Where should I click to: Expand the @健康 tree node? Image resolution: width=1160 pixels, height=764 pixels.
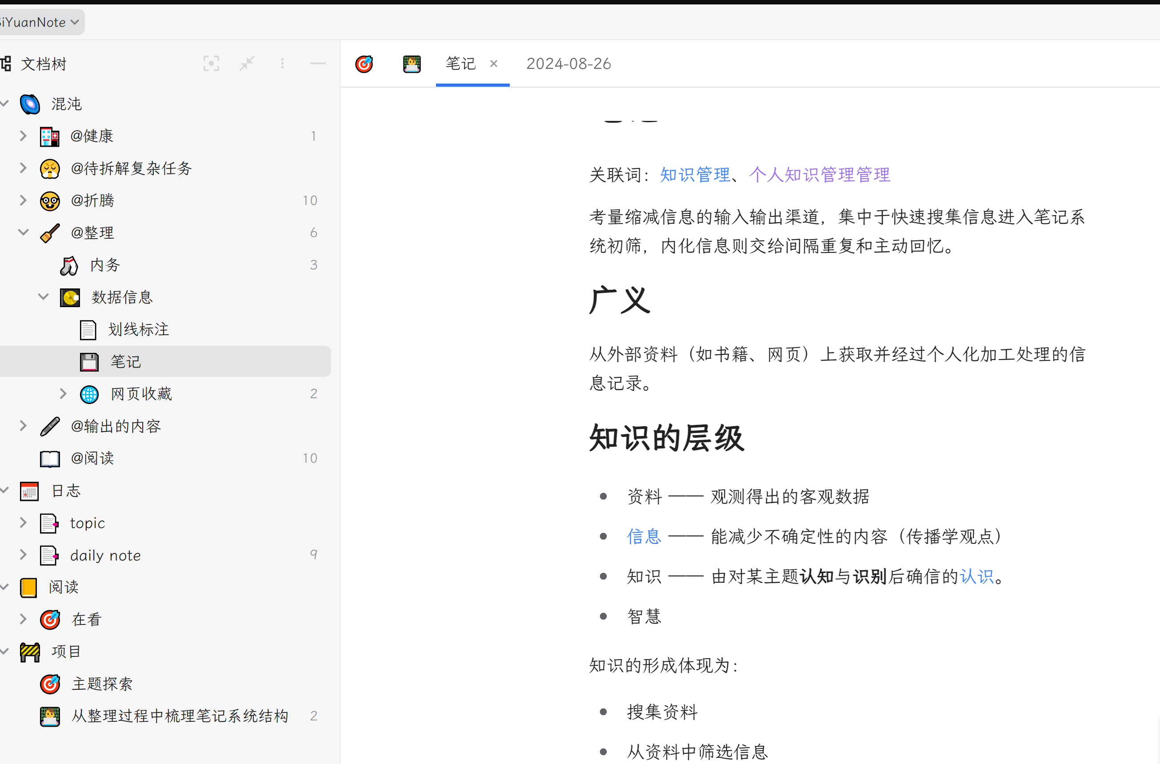23,136
